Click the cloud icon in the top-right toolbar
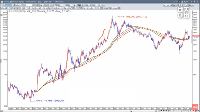The image size is (200, 112). 168,5
